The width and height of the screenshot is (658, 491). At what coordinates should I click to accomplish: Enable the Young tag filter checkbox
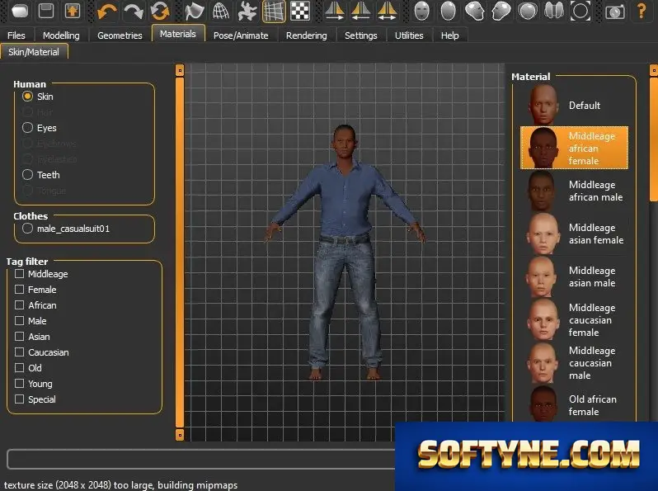pyautogui.click(x=19, y=384)
